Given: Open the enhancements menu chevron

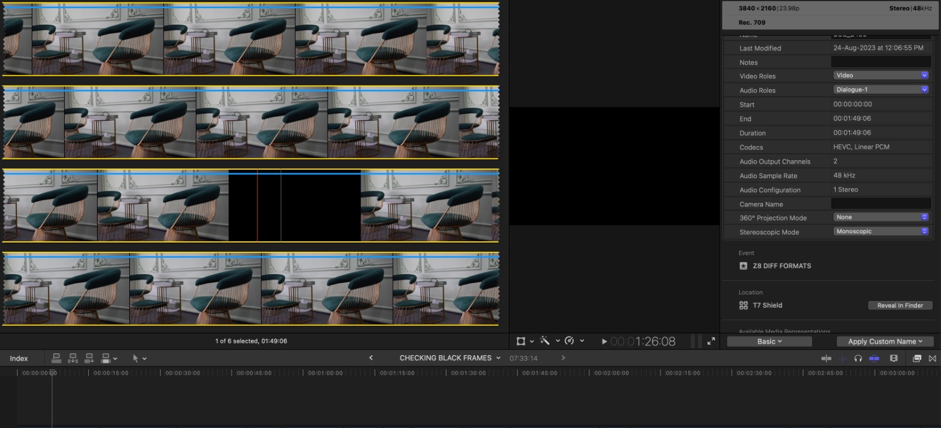Looking at the screenshot, I should coord(558,341).
